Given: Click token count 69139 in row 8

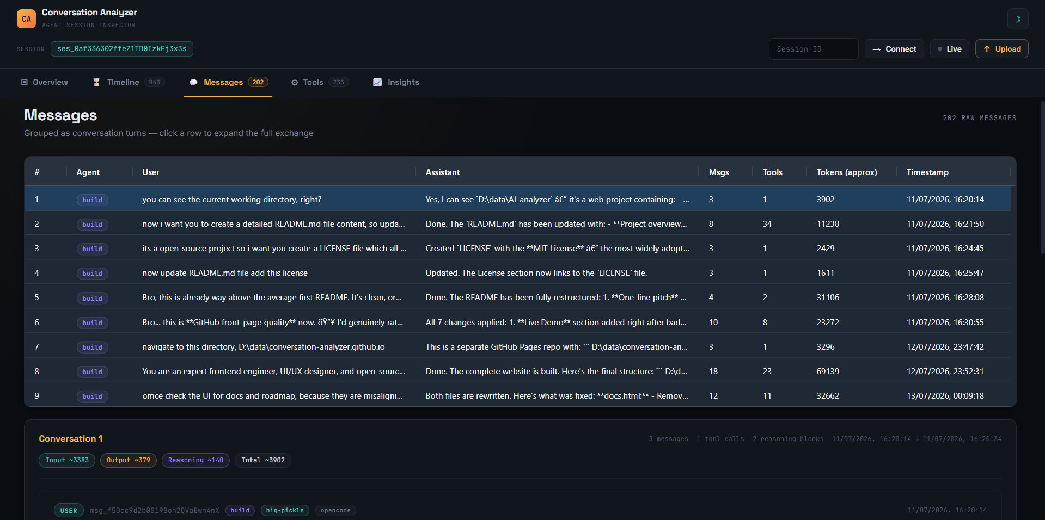Looking at the screenshot, I should pyautogui.click(x=828, y=372).
